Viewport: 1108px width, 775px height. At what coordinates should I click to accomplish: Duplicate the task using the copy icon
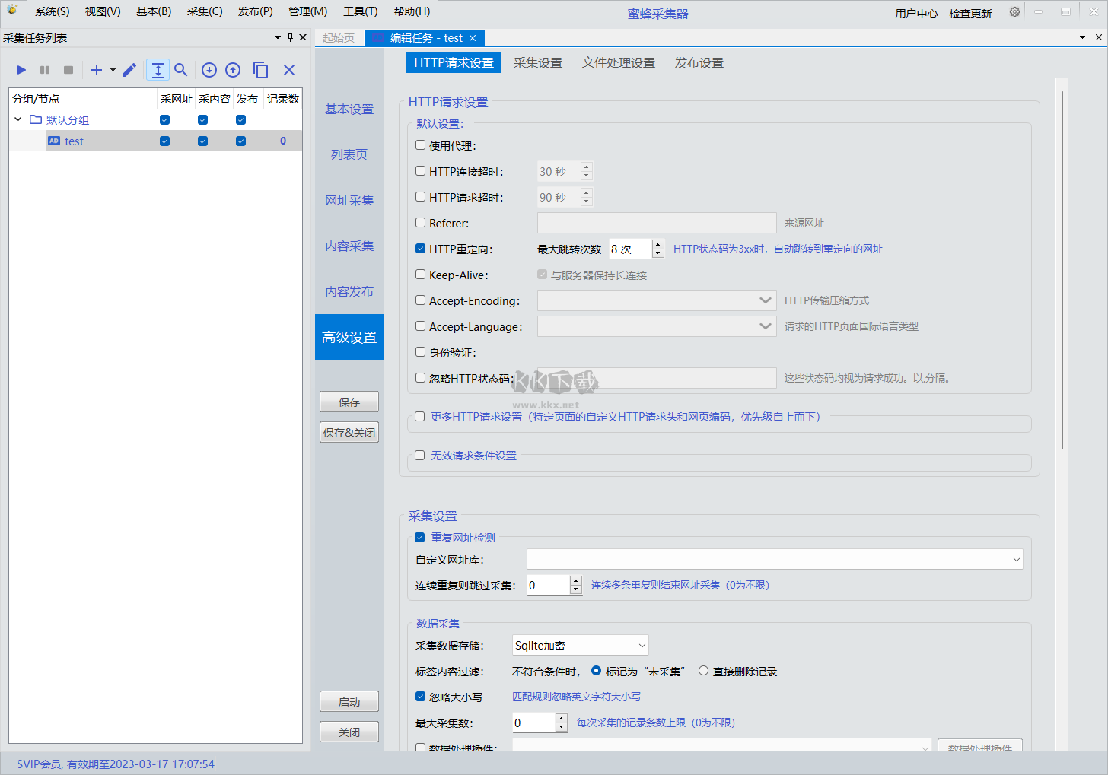[x=260, y=70]
